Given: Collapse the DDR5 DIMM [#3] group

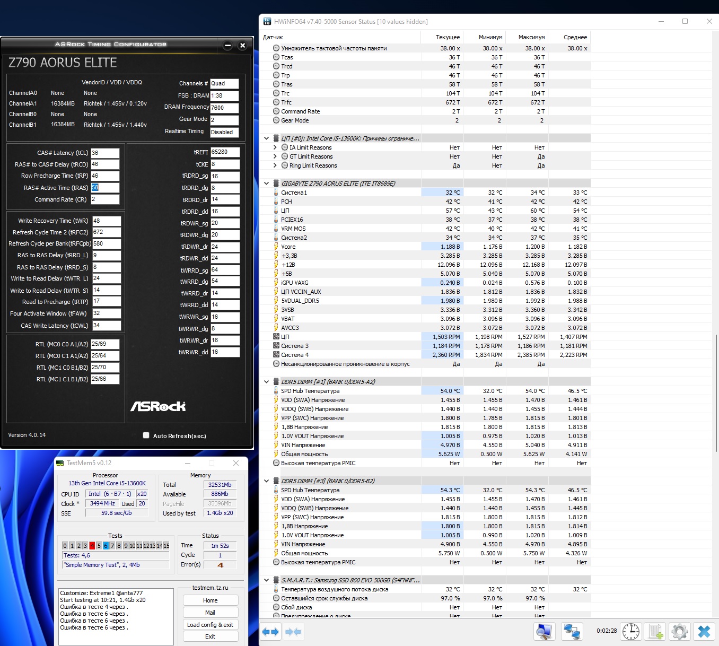Looking at the screenshot, I should click(266, 481).
